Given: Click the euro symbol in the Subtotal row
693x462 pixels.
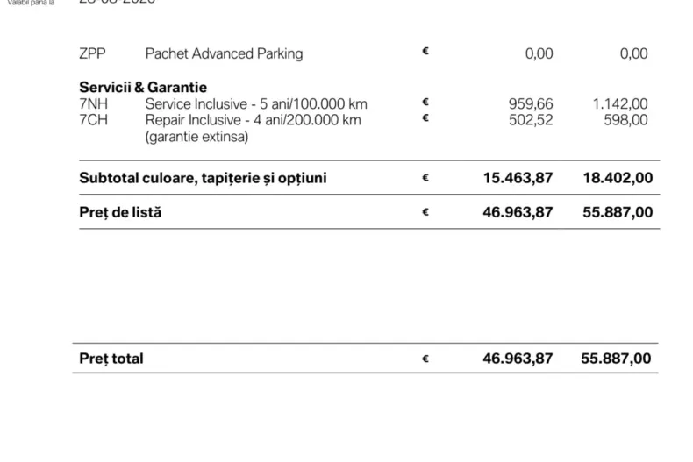Looking at the screenshot, I should pyautogui.click(x=425, y=178).
